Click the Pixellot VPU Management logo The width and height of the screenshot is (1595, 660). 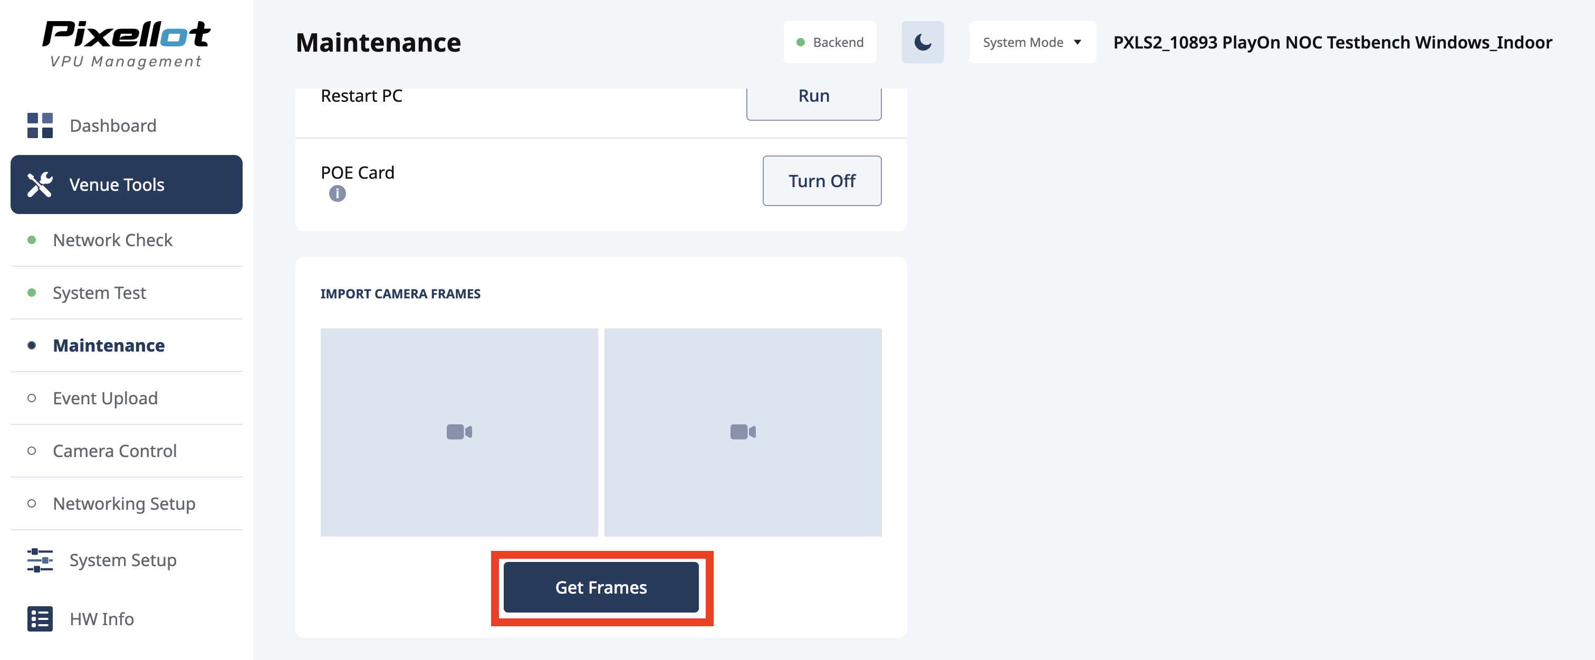point(126,43)
